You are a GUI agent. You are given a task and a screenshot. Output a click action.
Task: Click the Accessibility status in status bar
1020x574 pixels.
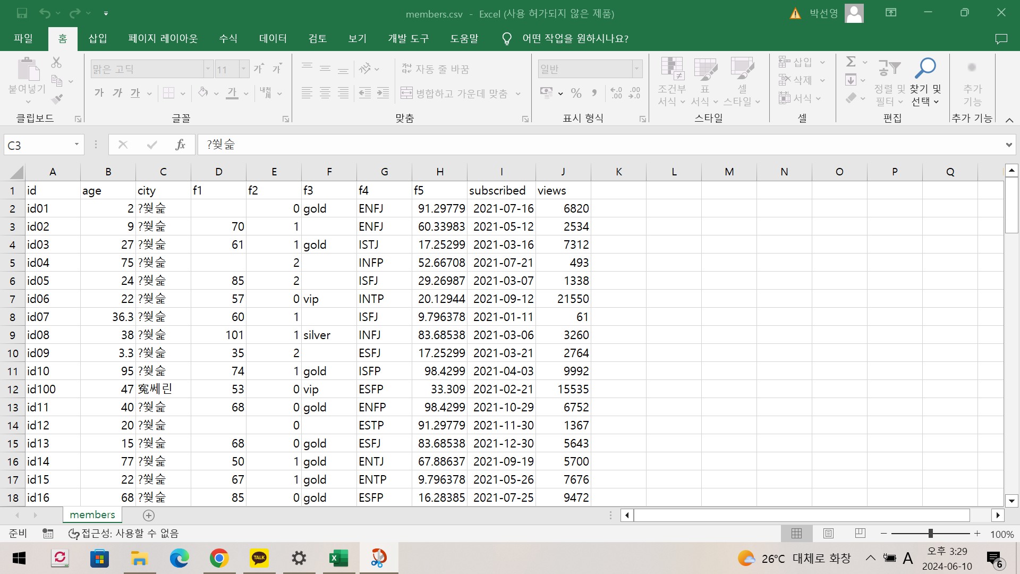124,534
